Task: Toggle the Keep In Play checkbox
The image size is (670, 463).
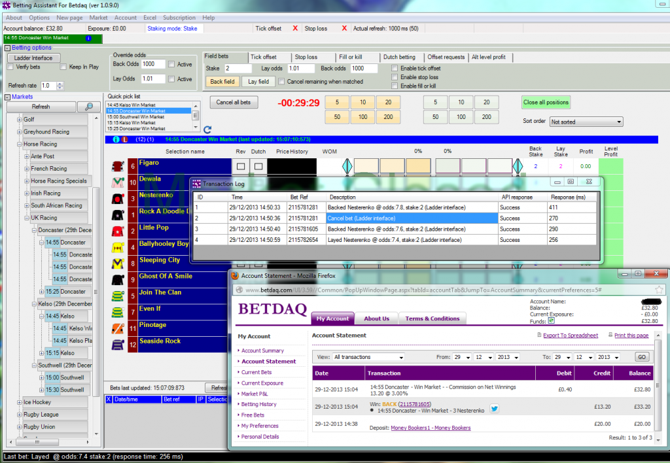Action: point(63,67)
